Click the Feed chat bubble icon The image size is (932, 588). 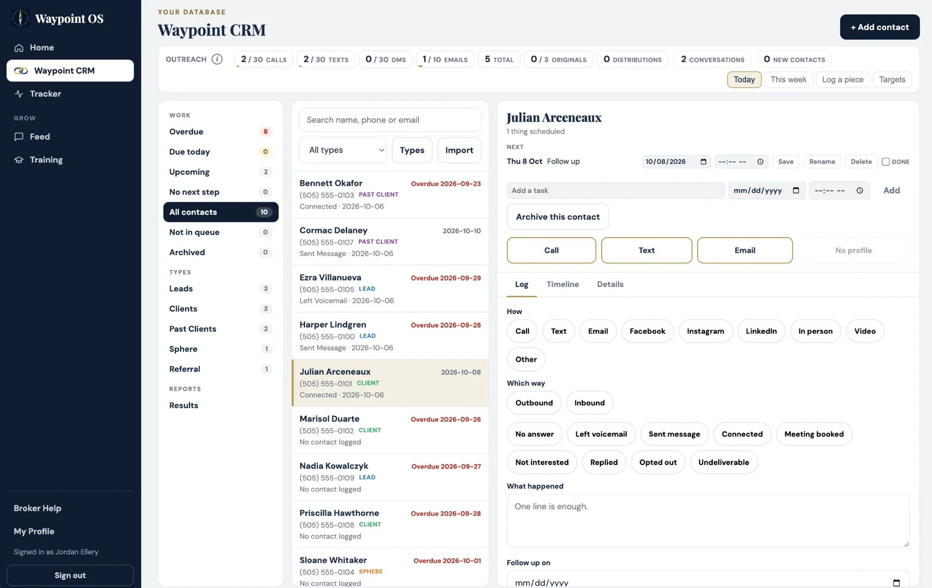19,137
